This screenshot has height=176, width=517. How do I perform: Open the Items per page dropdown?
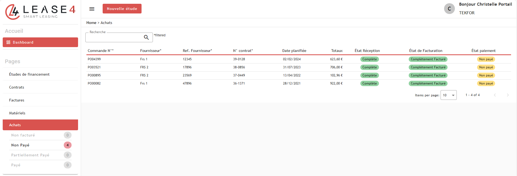pyautogui.click(x=448, y=95)
